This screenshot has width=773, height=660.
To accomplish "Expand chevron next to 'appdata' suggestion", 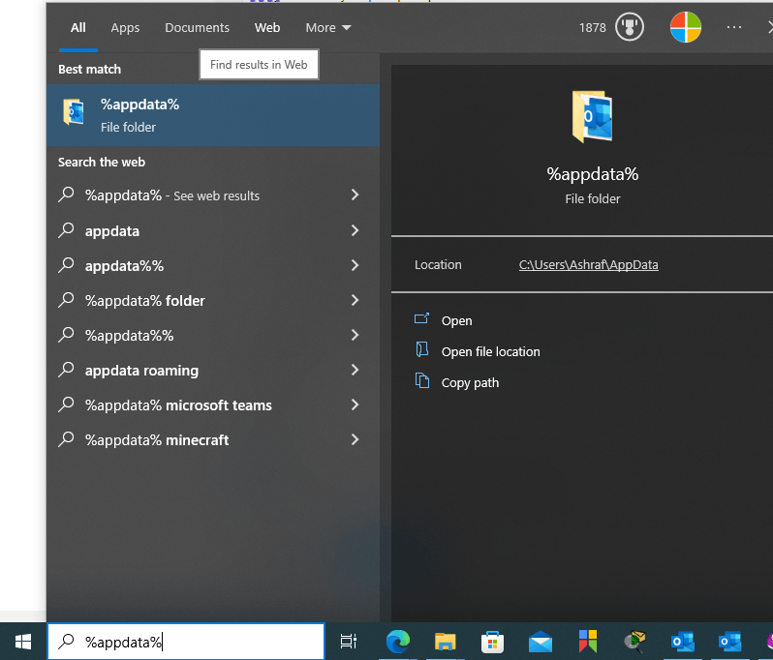I will tap(355, 230).
